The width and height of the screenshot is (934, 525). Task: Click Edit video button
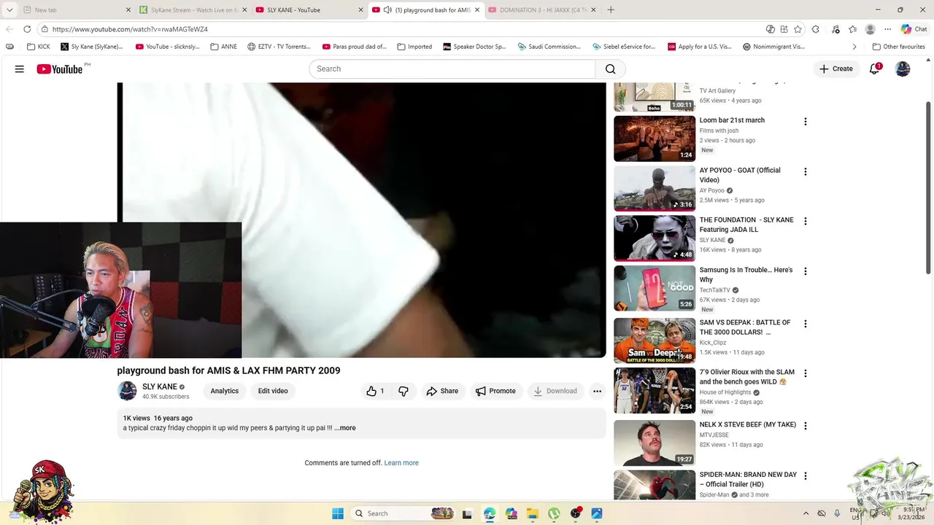[x=273, y=391]
